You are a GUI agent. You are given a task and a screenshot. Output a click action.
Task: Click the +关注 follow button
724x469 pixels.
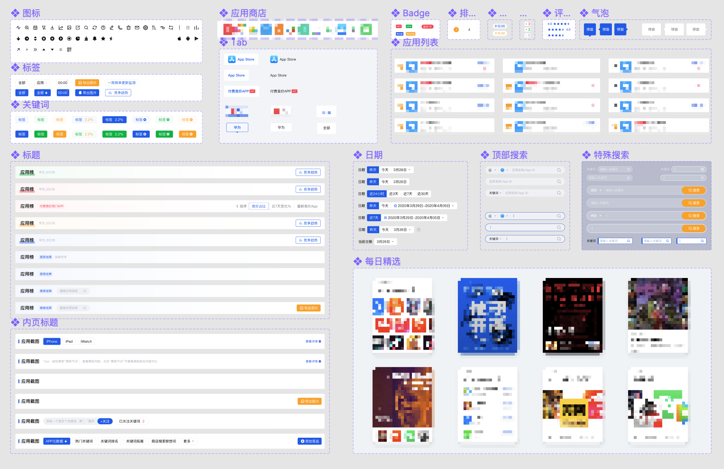pyautogui.click(x=105, y=421)
